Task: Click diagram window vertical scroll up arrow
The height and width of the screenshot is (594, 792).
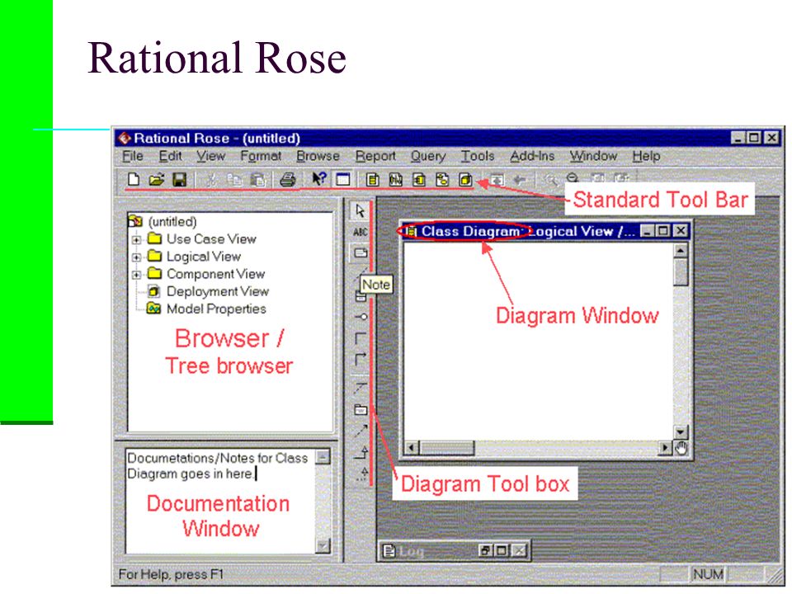Action: pyautogui.click(x=681, y=251)
